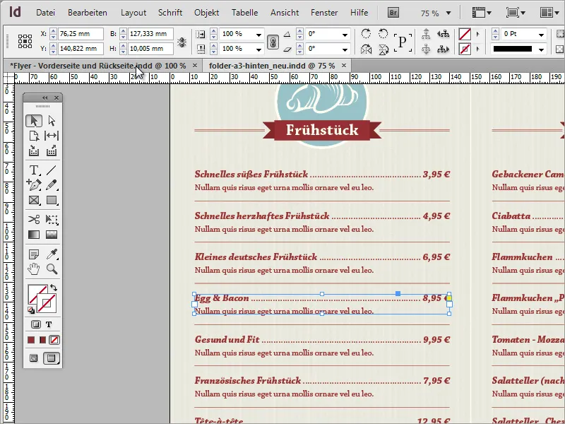Click the reference point locator grid
This screenshot has height=424, width=565.
click(x=25, y=41)
